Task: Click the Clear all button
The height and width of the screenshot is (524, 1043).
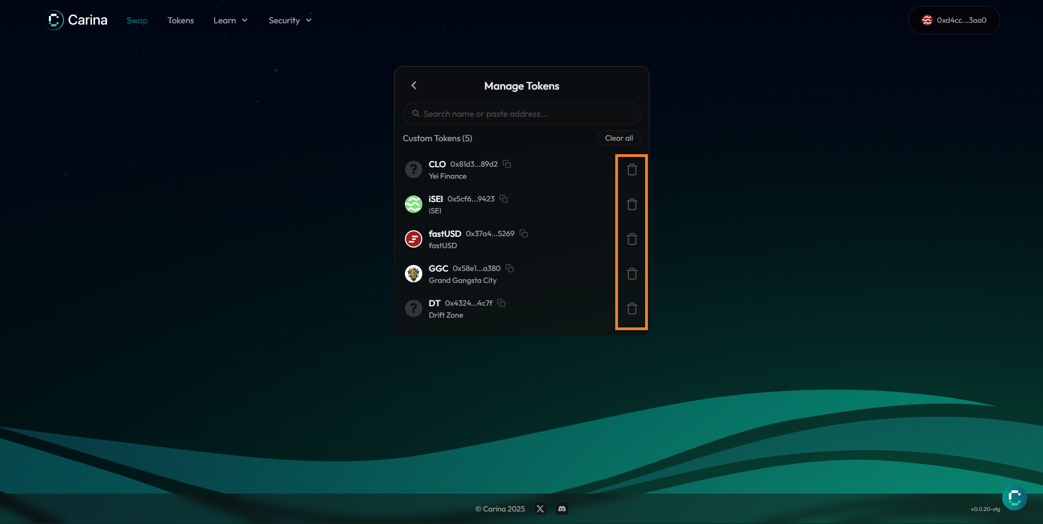Action: pyautogui.click(x=619, y=138)
